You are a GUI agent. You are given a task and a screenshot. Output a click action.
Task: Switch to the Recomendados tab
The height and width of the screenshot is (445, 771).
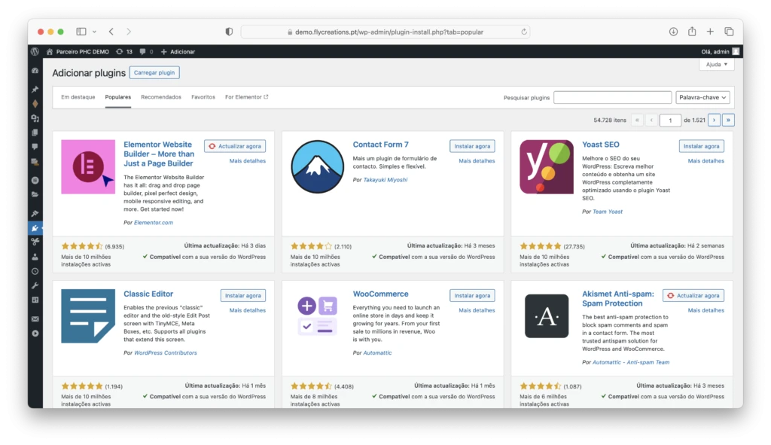[161, 97]
